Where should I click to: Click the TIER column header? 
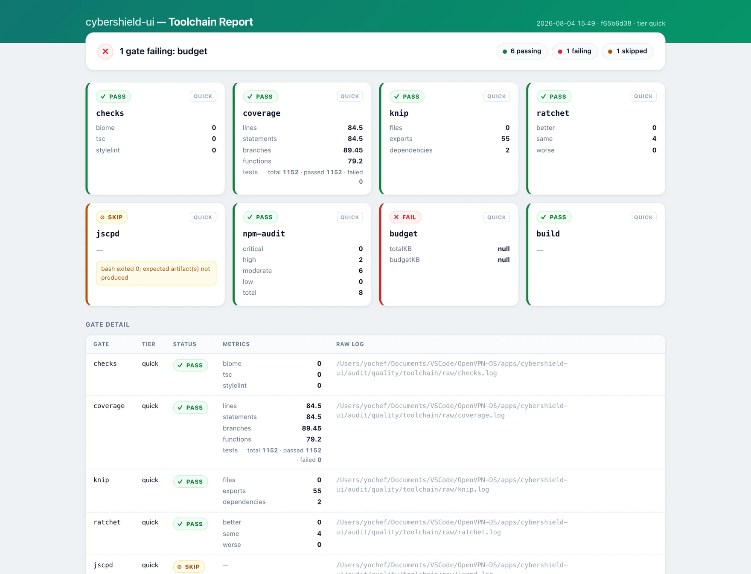click(x=148, y=344)
